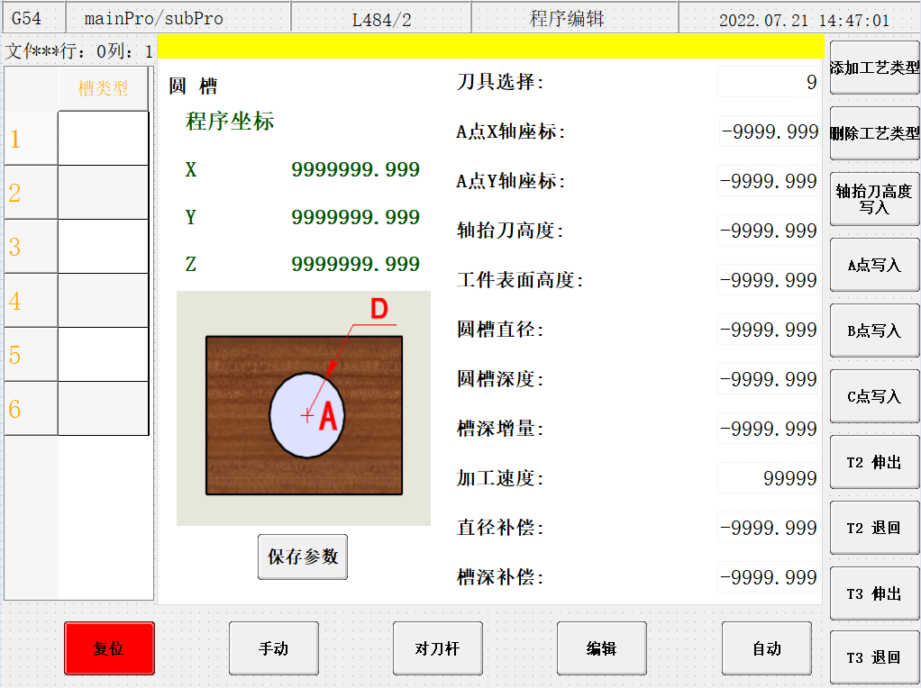Viewport: 921px width, 688px height.
Task: Click the red 复位 reset button
Action: click(109, 648)
